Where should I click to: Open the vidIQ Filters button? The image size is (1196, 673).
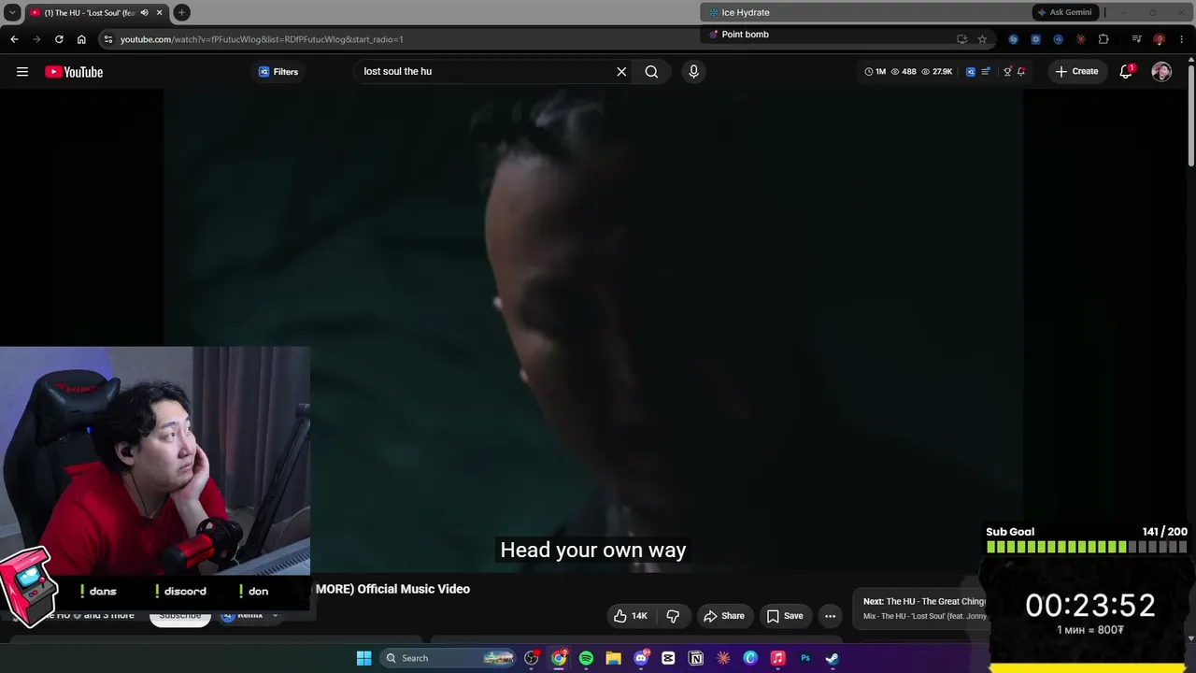(278, 72)
